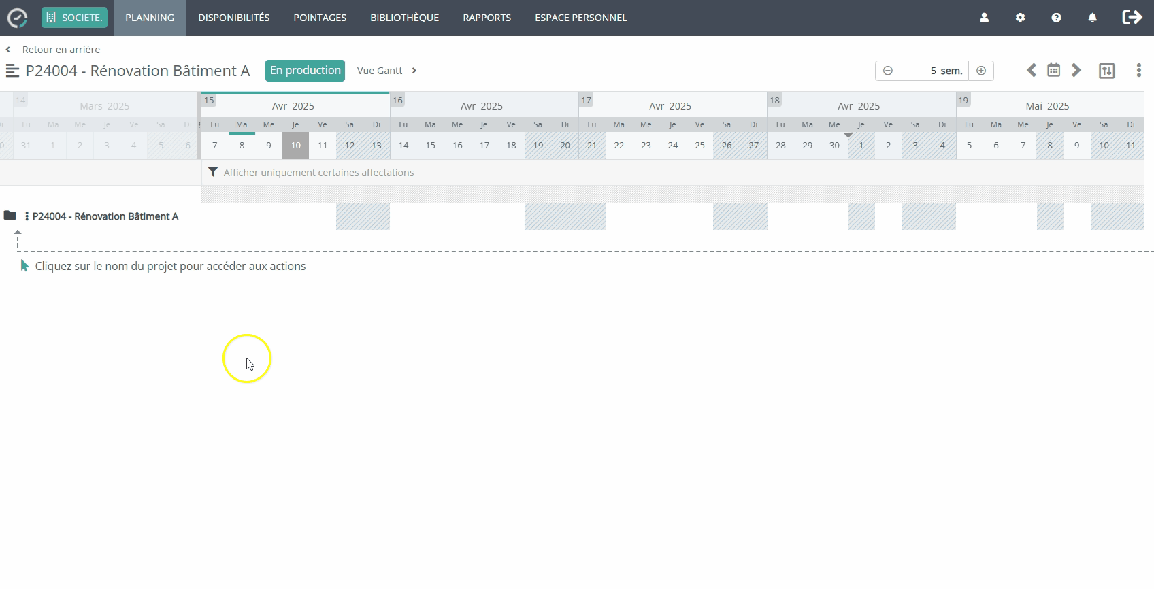Screen dimensions: 1154x589
Task: Click Mars 2025 month header
Action: 104,106
